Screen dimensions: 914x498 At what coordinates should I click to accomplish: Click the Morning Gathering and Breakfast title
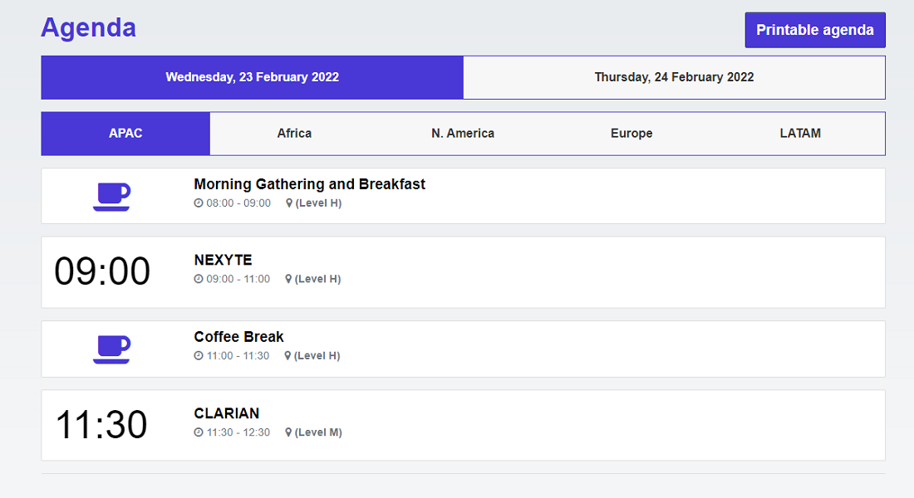coord(310,184)
